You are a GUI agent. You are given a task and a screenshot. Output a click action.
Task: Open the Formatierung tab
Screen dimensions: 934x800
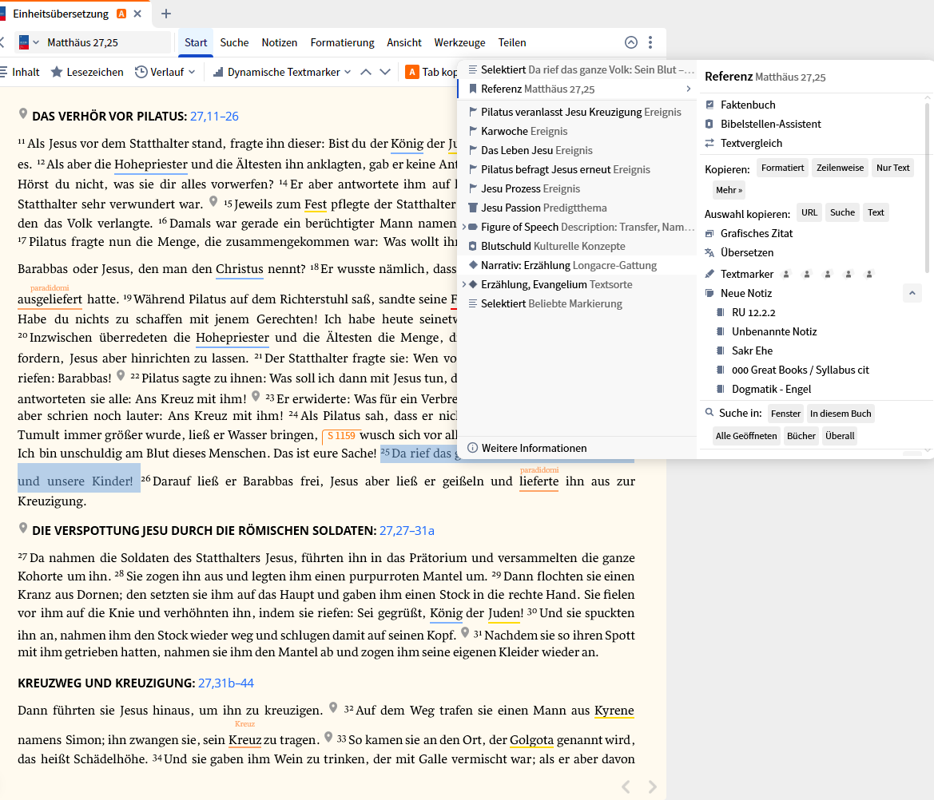click(343, 42)
